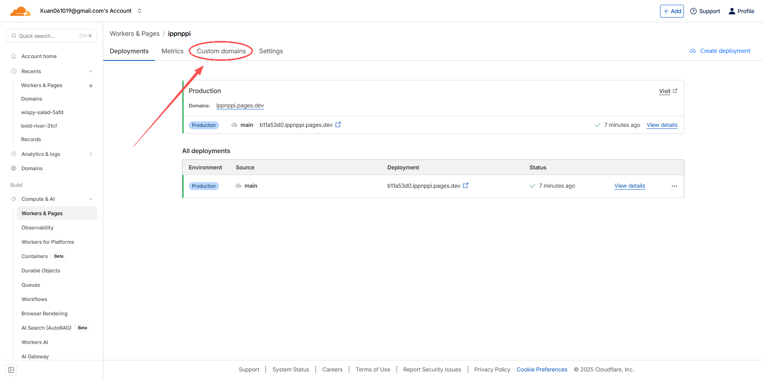This screenshot has width=763, height=379.
Task: Open AI Search (AutoRAG)
Action: tap(46, 328)
